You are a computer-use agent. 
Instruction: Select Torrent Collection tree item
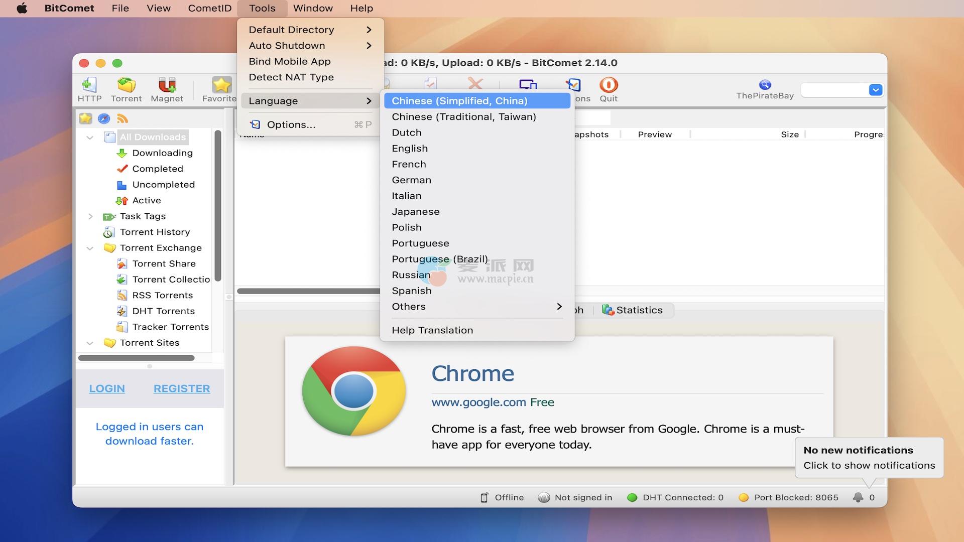point(171,280)
